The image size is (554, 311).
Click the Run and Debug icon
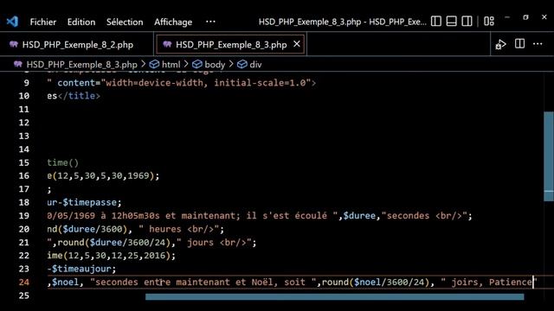pyautogui.click(x=500, y=44)
